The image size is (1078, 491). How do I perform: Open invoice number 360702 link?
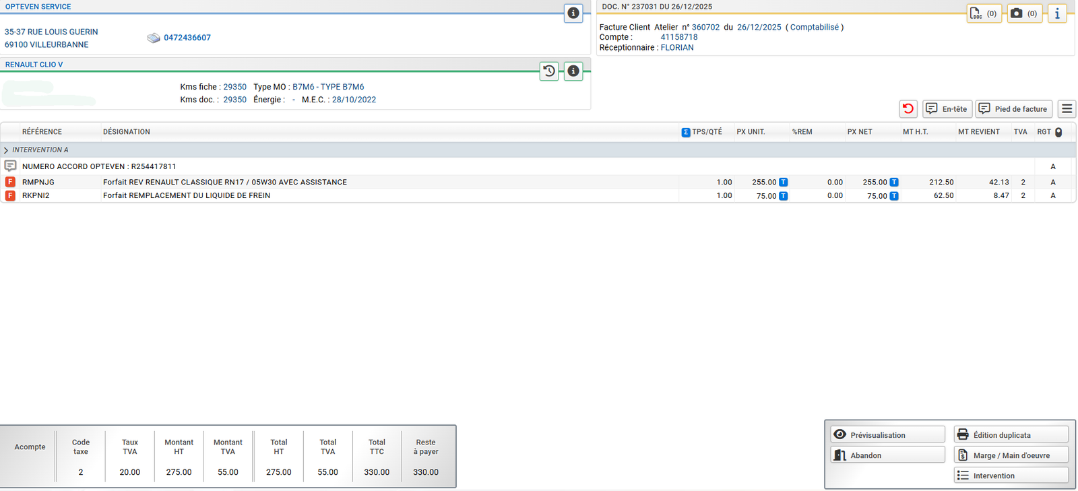(x=705, y=27)
